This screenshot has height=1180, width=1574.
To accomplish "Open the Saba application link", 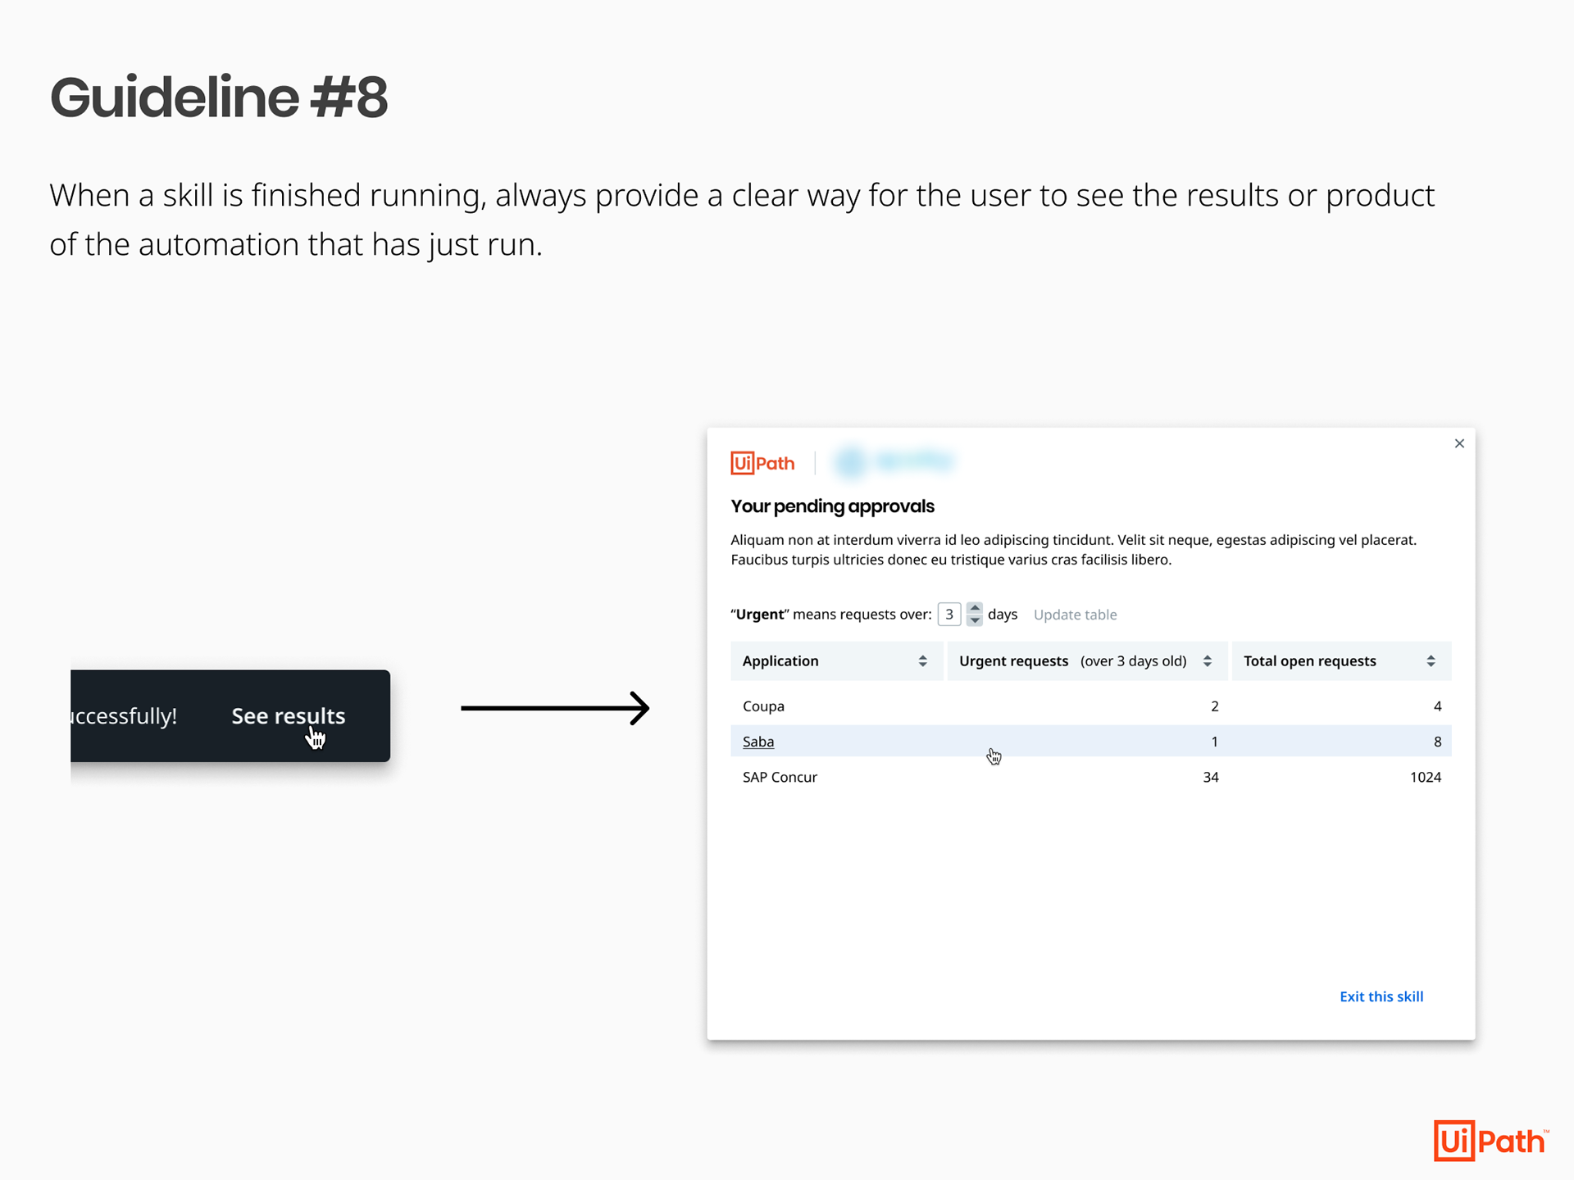I will pos(757,742).
